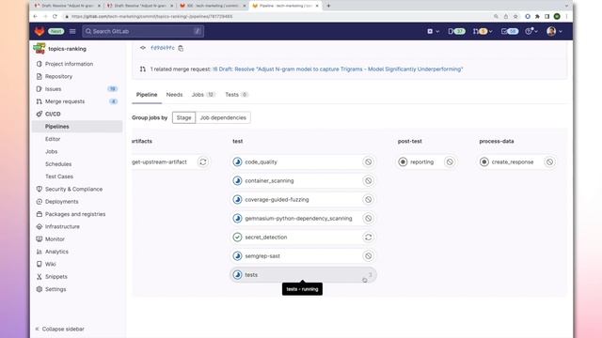The image size is (602, 338).
Task: Click the Search GitLab field
Action: (x=143, y=31)
